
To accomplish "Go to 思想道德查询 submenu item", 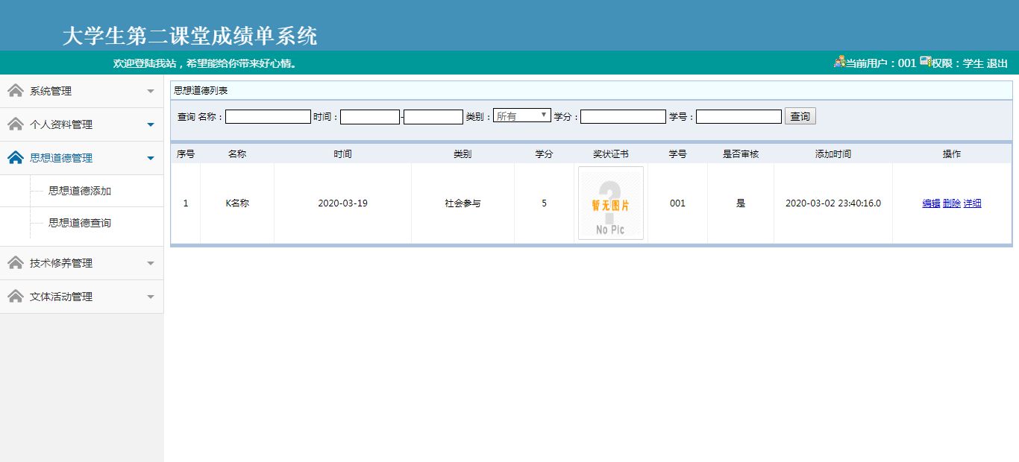I will click(80, 223).
